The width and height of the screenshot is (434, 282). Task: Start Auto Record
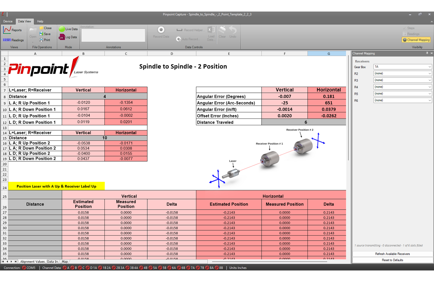click(x=187, y=39)
